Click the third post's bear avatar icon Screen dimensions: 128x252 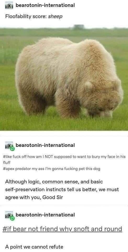(10, 215)
